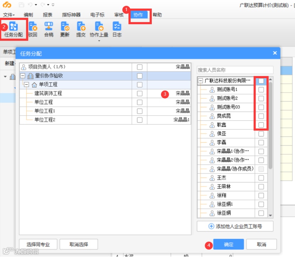Collapse the 量价协作验收 tree node
Screen dimensions: 295x257
(23, 76)
